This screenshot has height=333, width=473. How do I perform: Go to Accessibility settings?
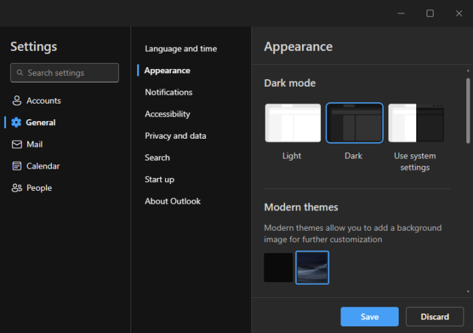point(168,114)
